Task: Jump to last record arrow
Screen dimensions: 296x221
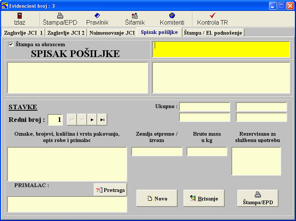Action: pyautogui.click(x=102, y=120)
